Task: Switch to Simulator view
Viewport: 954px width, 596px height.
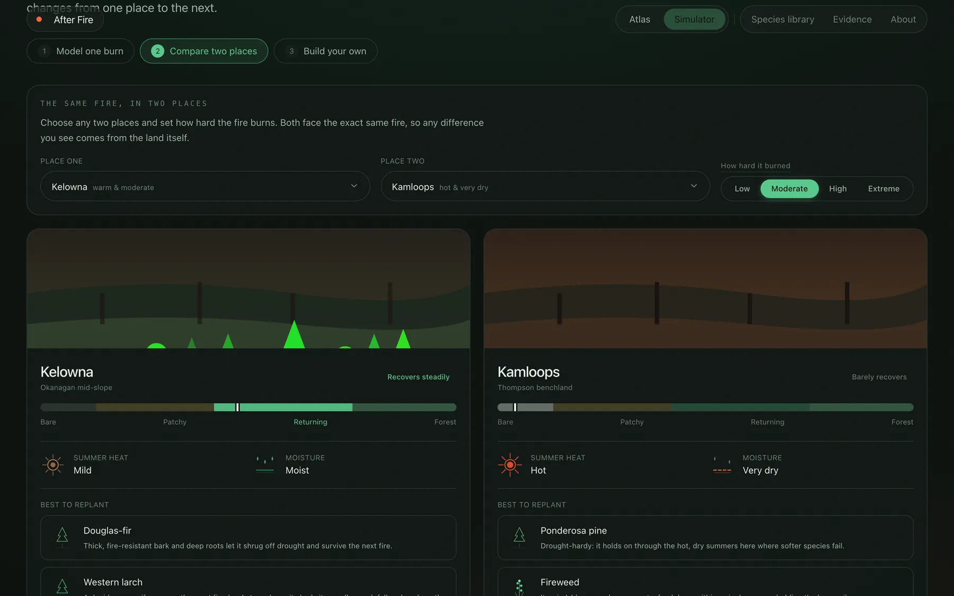Action: (x=694, y=19)
